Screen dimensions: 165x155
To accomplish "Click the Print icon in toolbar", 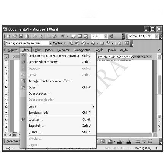I will tap(35, 36).
